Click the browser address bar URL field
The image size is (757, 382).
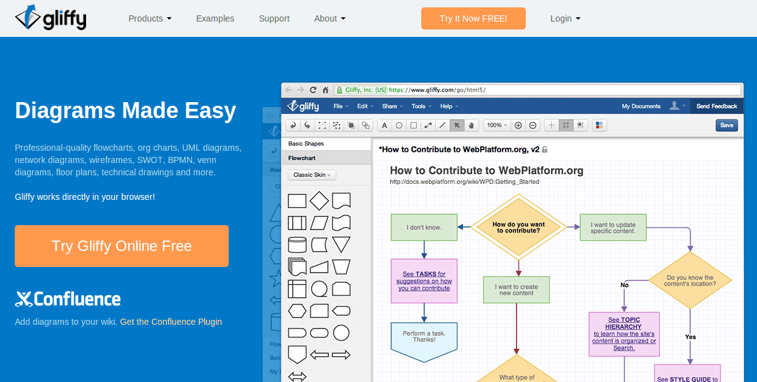point(537,90)
